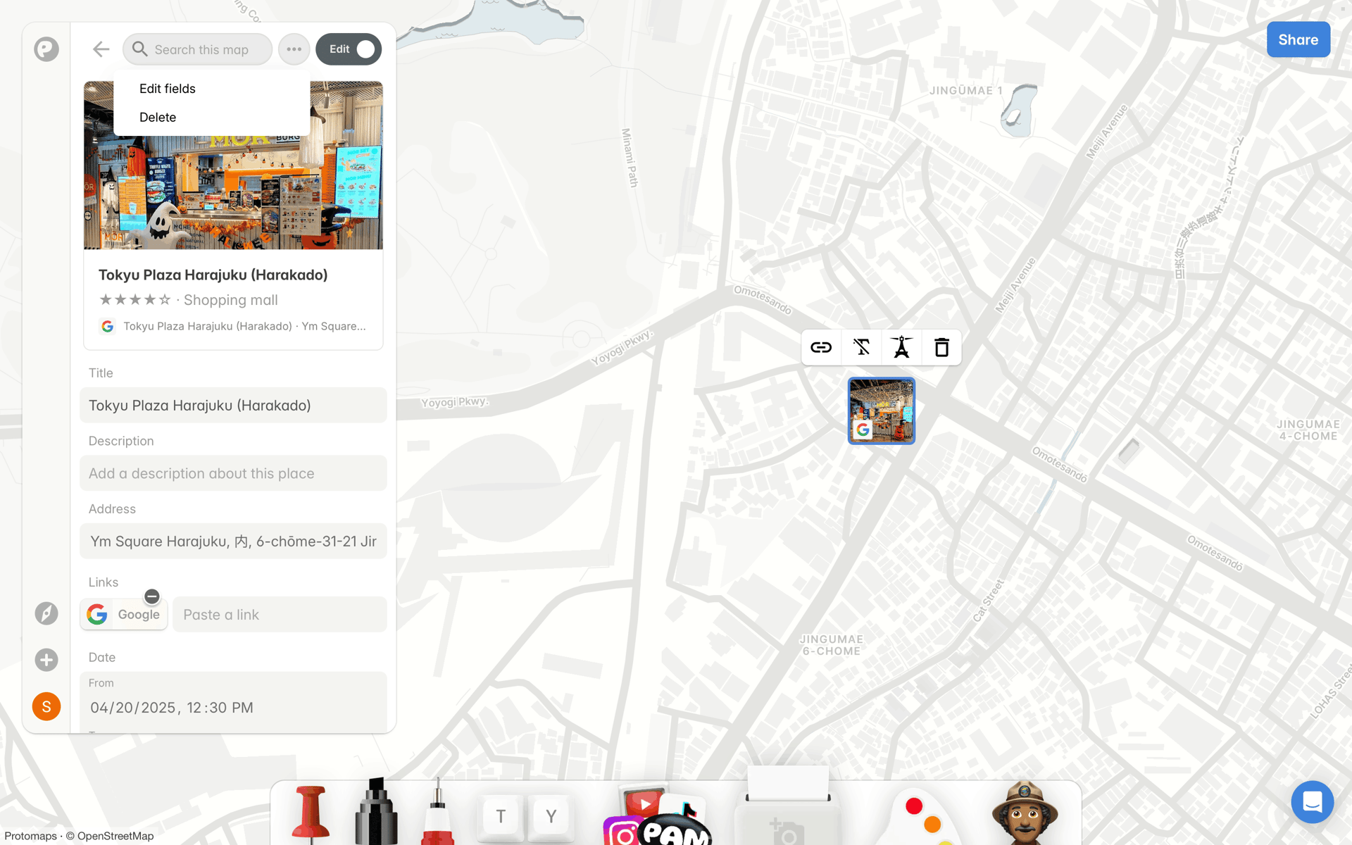
Task: Select the Tokyu Plaza map pin thumbnail
Action: [882, 411]
